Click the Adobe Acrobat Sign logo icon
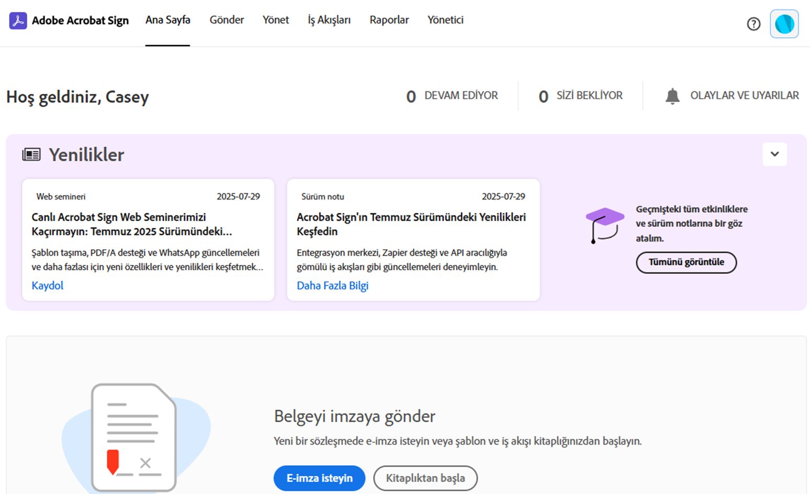The image size is (810, 494). 18,20
